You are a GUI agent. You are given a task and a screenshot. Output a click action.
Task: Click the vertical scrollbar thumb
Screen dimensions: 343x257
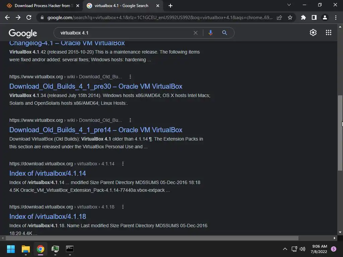tap(340, 133)
